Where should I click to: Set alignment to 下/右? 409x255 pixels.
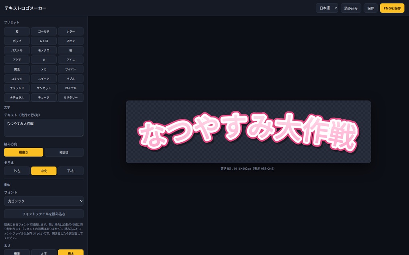click(71, 171)
